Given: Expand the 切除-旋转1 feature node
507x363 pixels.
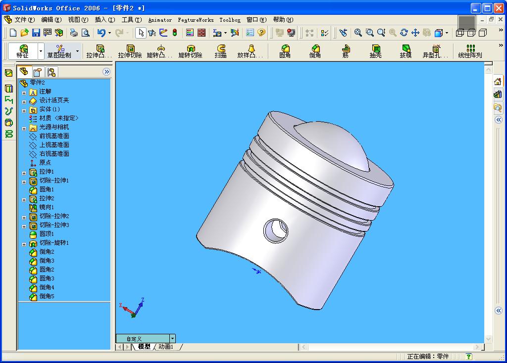Looking at the screenshot, I should coord(24,244).
